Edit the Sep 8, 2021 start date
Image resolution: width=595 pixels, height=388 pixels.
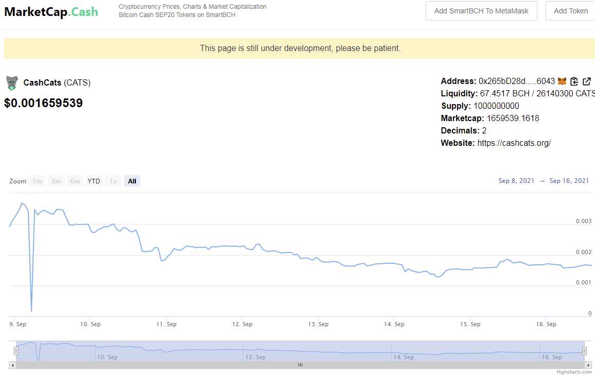point(516,181)
